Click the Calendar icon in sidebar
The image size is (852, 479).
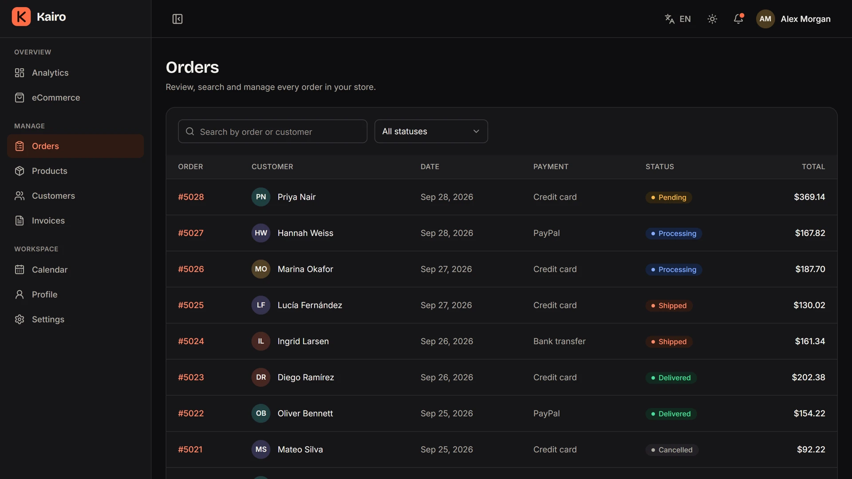tap(20, 270)
